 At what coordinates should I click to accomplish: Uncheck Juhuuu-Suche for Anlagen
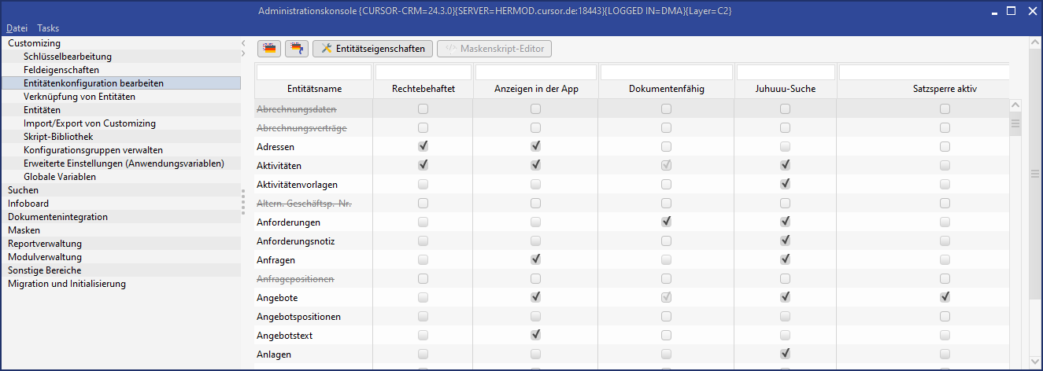785,354
